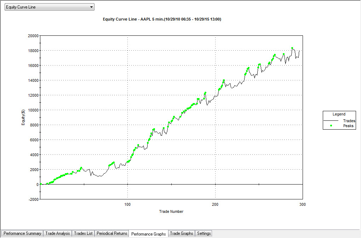Open the Equity Curve Line dropdown arrow
The image size is (361, 238).
[x=91, y=7]
